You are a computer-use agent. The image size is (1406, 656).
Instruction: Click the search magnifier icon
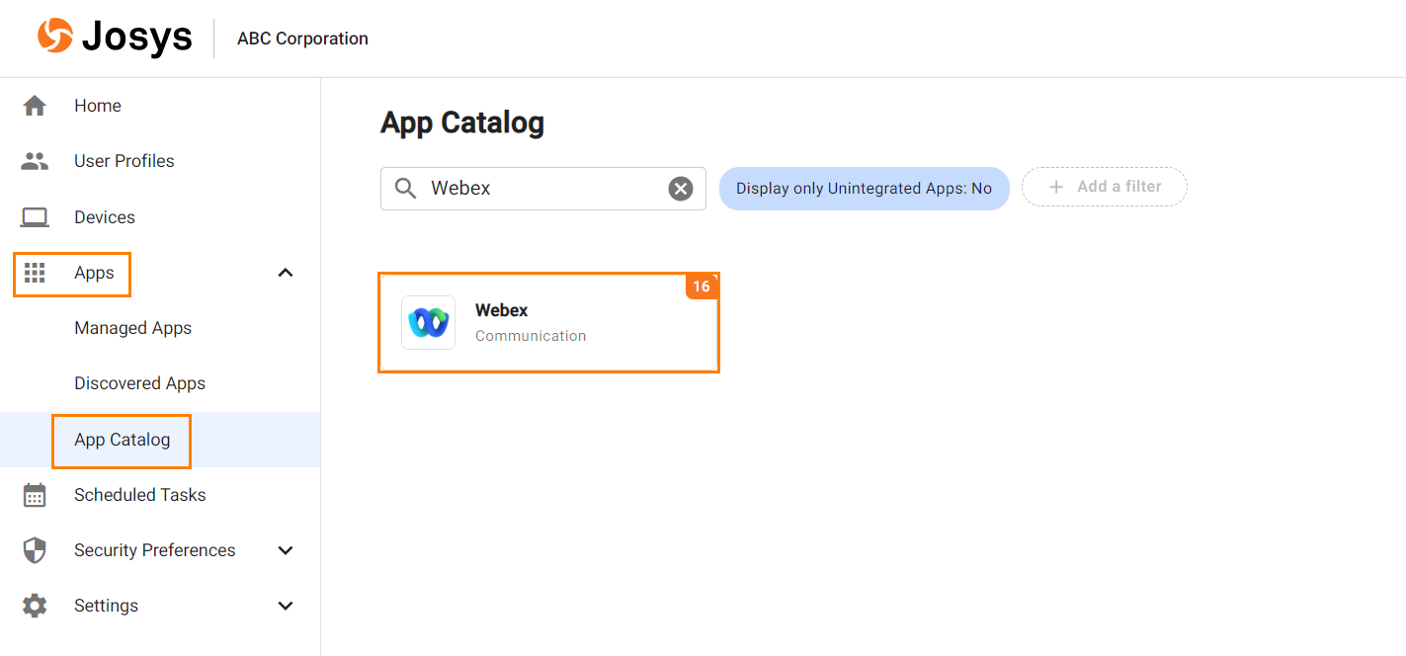coord(405,188)
